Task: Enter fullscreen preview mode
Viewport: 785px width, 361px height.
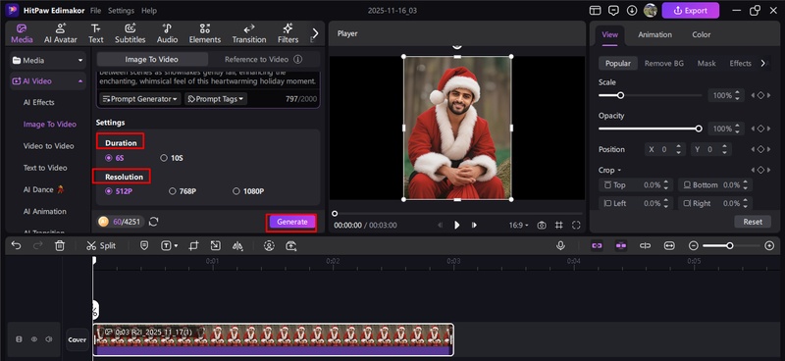Action: coord(576,226)
